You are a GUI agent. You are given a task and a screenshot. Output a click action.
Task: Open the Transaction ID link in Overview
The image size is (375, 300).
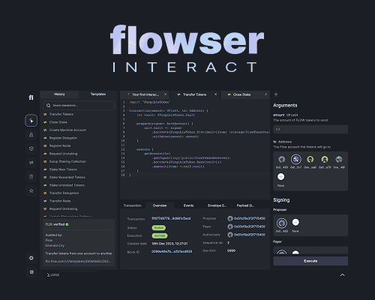[x=171, y=218]
